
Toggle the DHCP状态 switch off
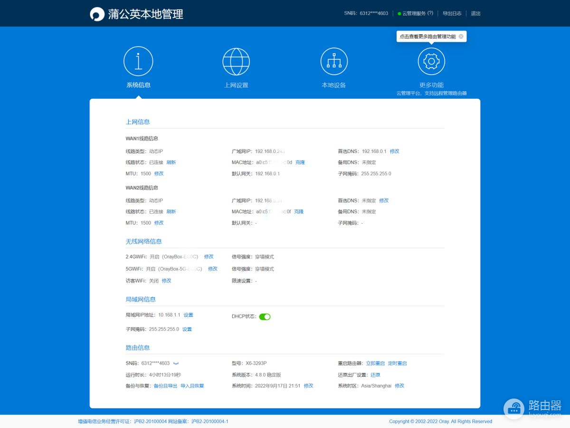(265, 317)
